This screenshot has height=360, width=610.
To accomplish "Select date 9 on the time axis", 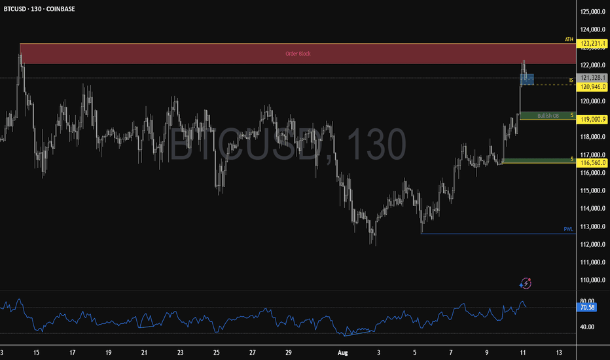I will coord(487,353).
